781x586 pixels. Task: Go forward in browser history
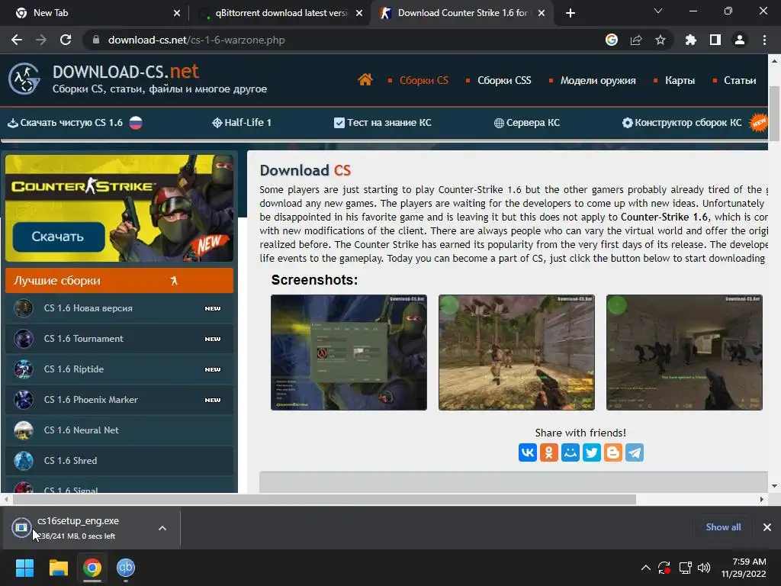[41, 40]
